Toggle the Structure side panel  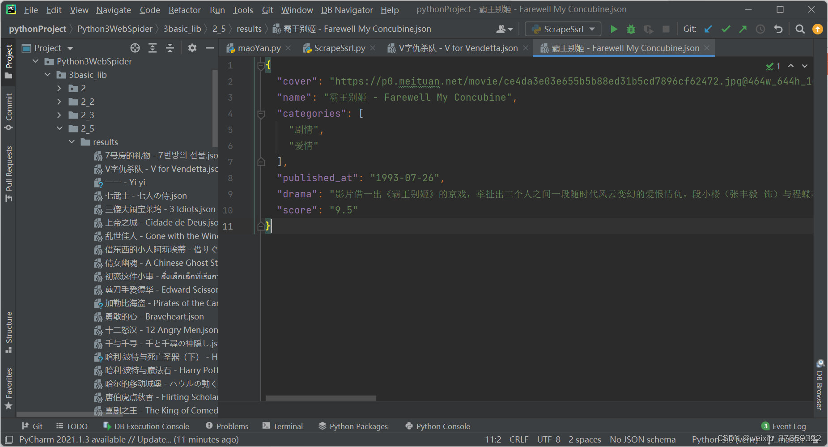click(x=8, y=332)
